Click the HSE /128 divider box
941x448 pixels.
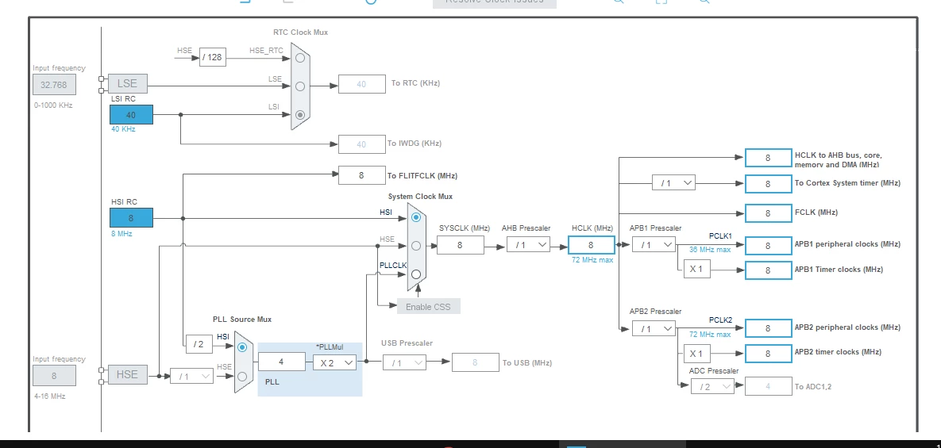click(x=213, y=58)
